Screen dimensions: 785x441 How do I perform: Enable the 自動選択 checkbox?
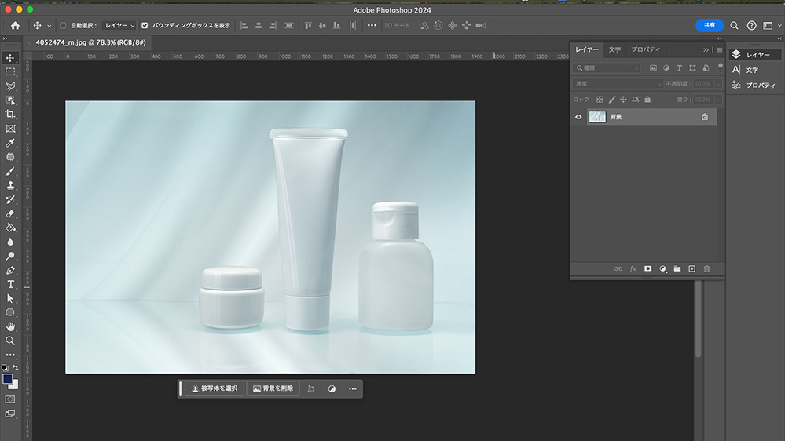click(x=64, y=25)
